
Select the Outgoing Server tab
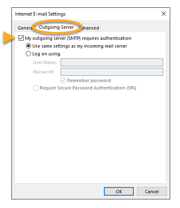(56, 27)
